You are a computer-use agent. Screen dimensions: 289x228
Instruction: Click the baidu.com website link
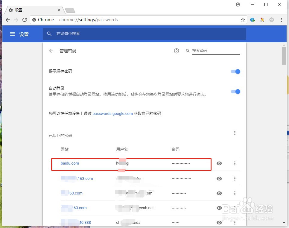[70, 163]
